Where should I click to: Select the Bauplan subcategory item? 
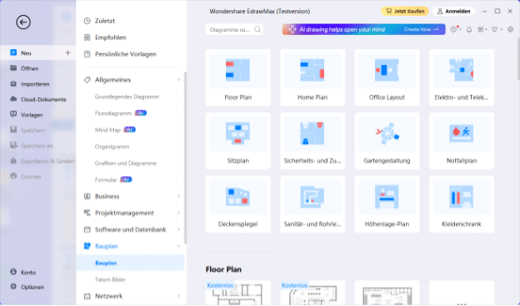pos(130,263)
